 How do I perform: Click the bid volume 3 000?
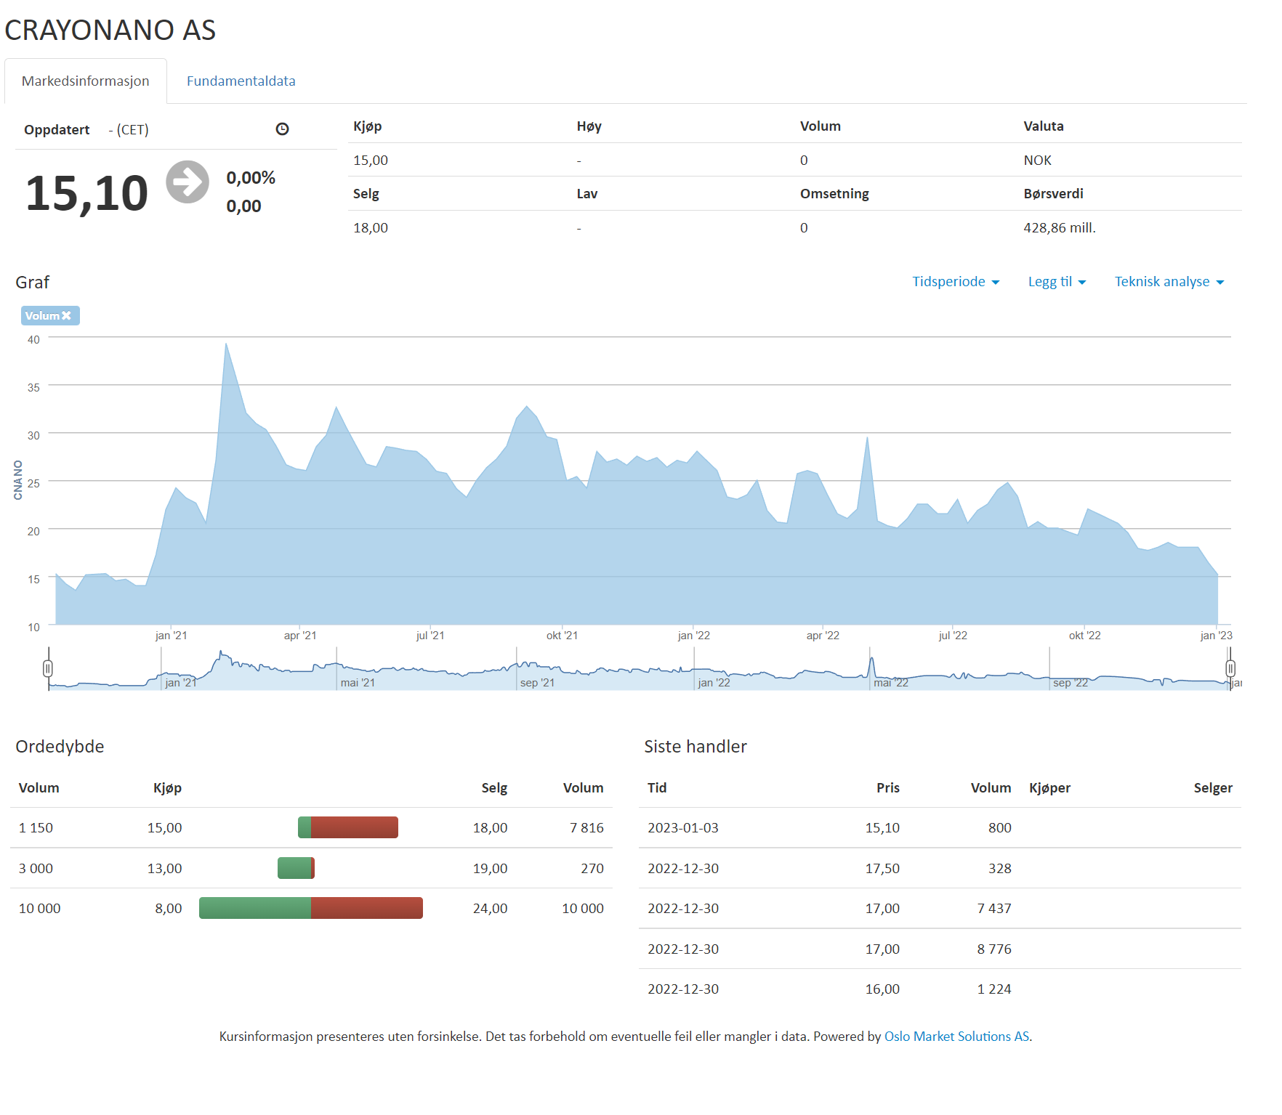[36, 868]
